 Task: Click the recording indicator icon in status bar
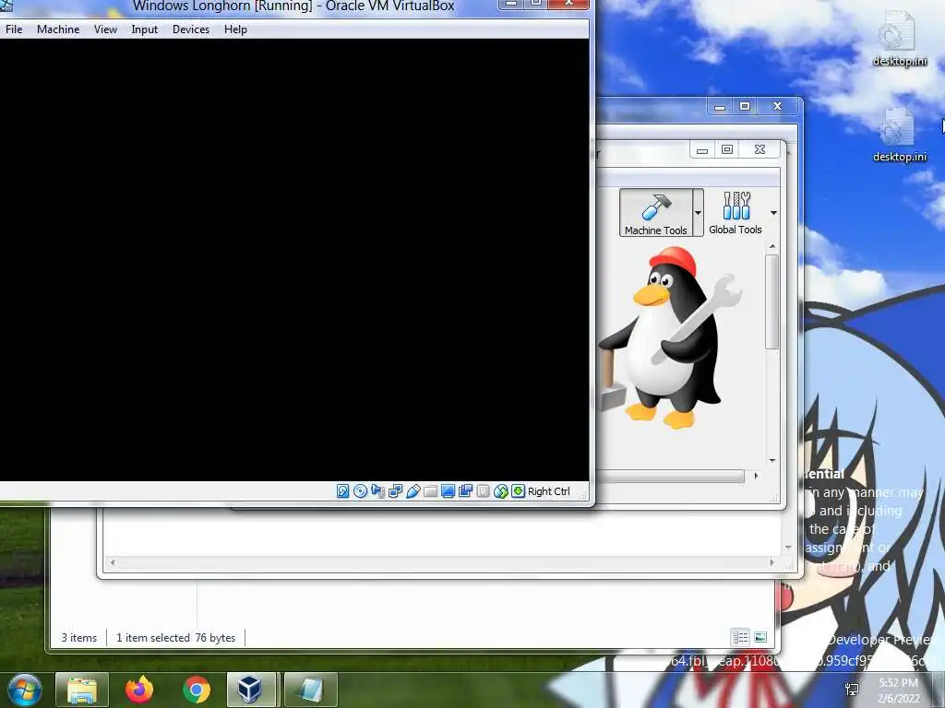point(465,491)
